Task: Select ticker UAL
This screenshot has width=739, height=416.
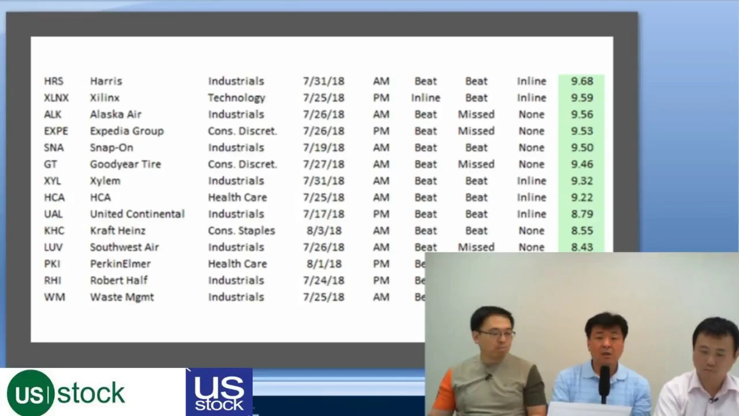Action: (53, 214)
